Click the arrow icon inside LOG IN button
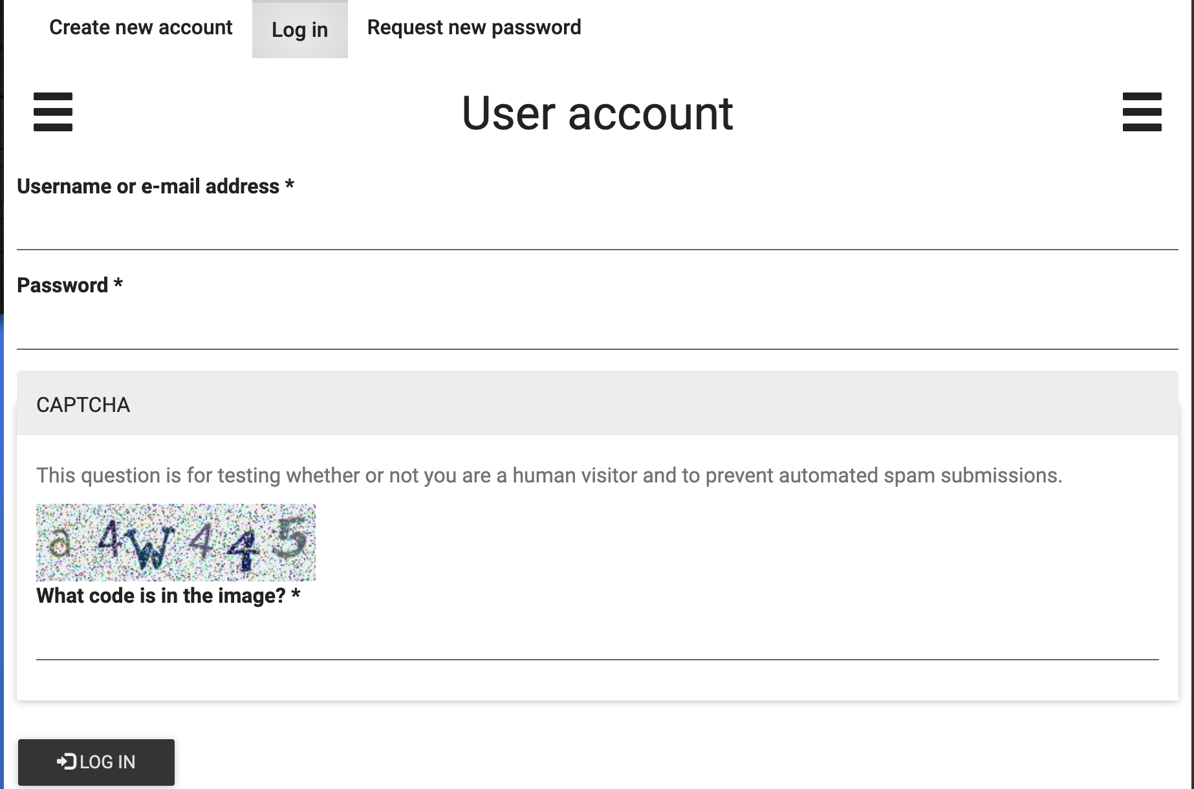 67,762
